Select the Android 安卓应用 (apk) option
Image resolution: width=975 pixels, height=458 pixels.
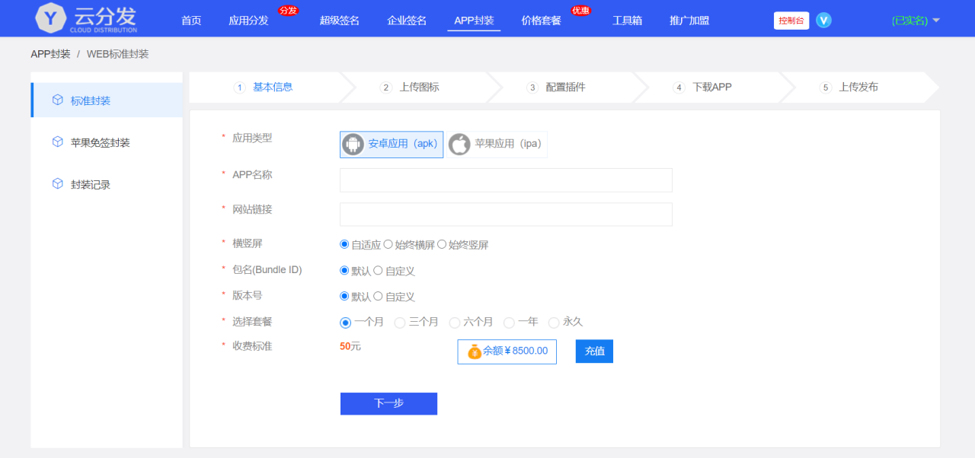391,144
